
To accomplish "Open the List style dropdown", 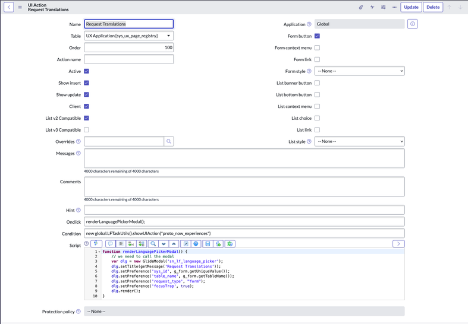I will click(360, 141).
